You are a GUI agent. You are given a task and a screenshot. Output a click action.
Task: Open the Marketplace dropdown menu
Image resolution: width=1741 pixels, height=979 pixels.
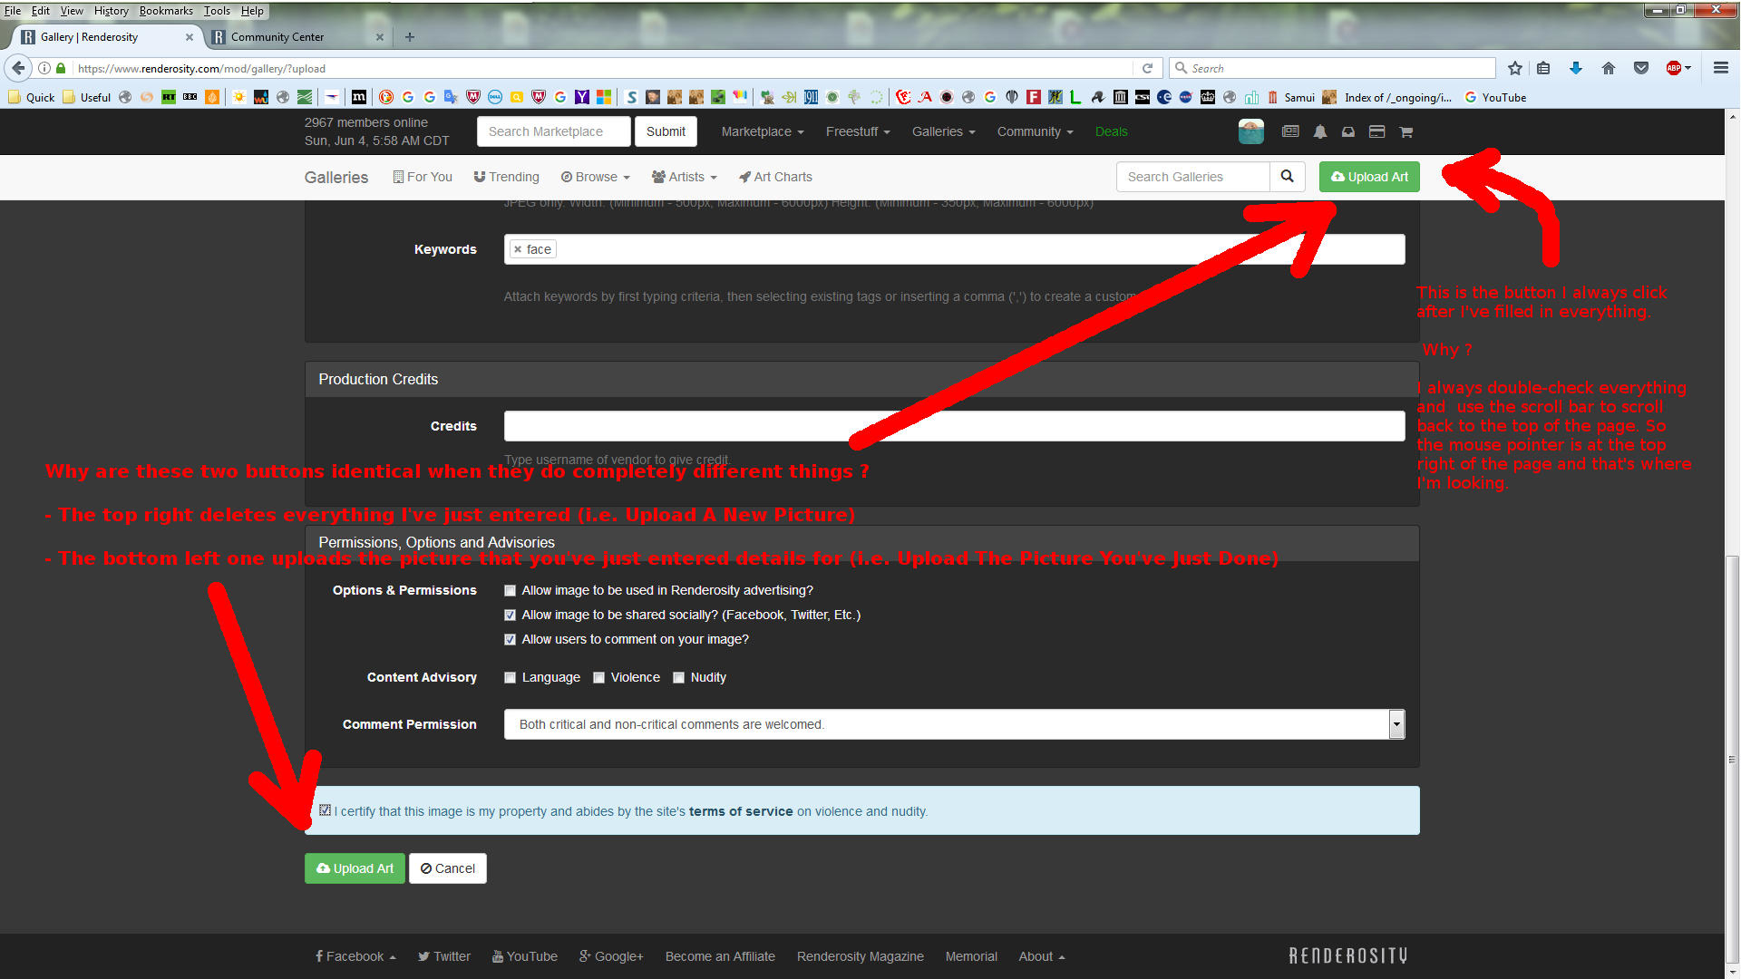pyautogui.click(x=763, y=132)
